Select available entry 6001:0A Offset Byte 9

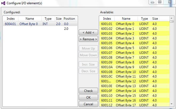click(134, 67)
